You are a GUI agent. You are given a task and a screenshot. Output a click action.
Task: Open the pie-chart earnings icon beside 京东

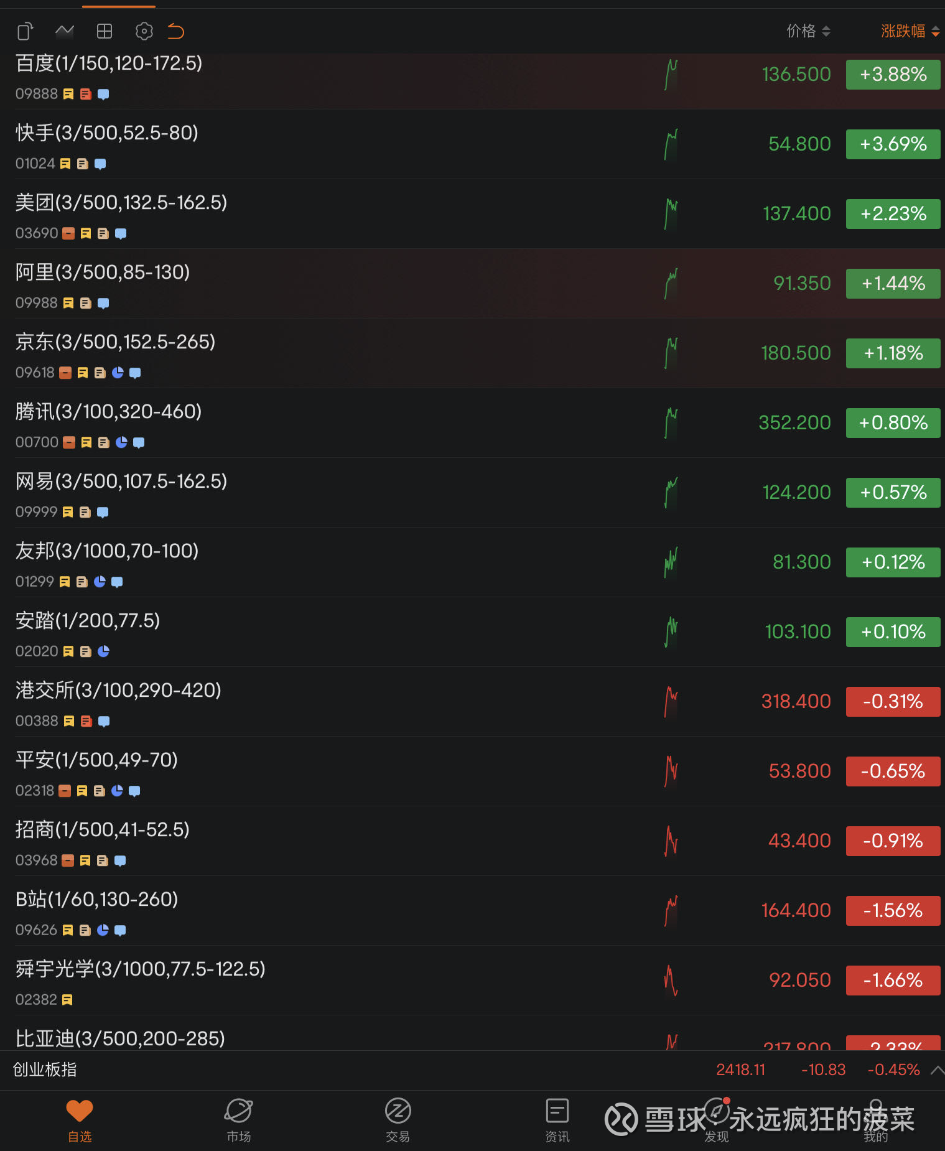coord(118,372)
